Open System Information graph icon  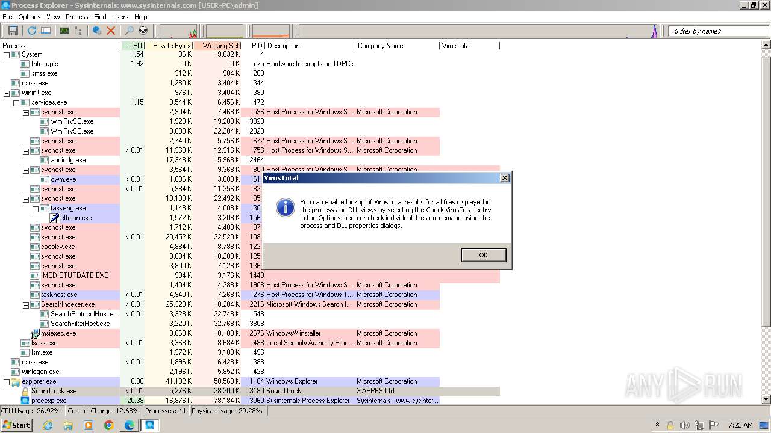point(64,31)
